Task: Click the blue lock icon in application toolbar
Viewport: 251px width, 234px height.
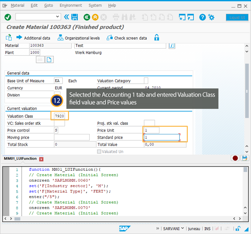Action: tap(156, 37)
